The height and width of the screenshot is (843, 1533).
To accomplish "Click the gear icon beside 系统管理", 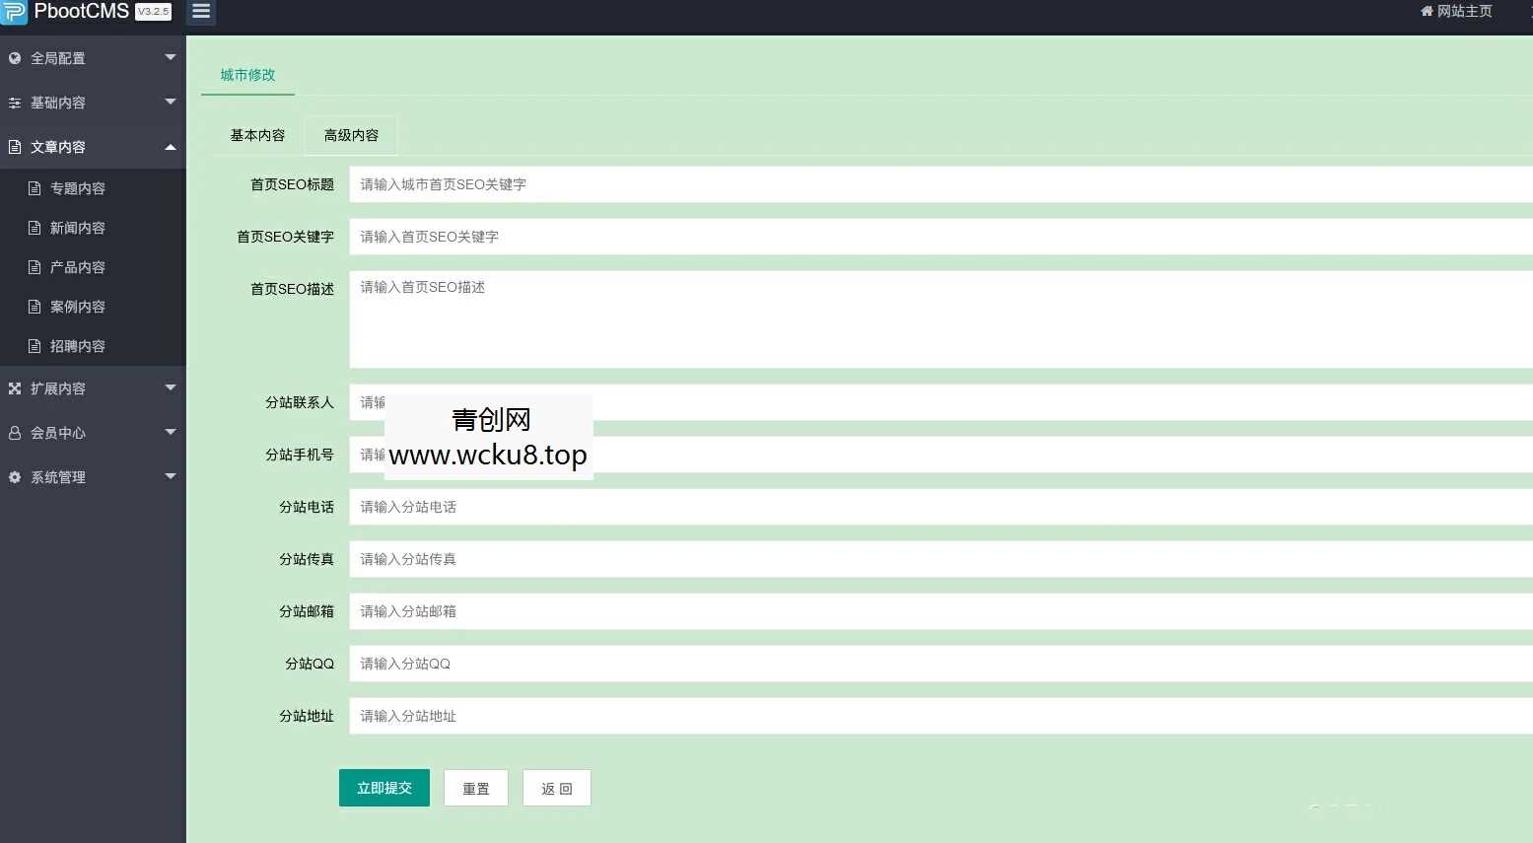I will click(14, 477).
